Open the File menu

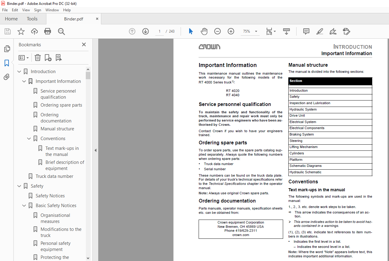click(x=5, y=10)
